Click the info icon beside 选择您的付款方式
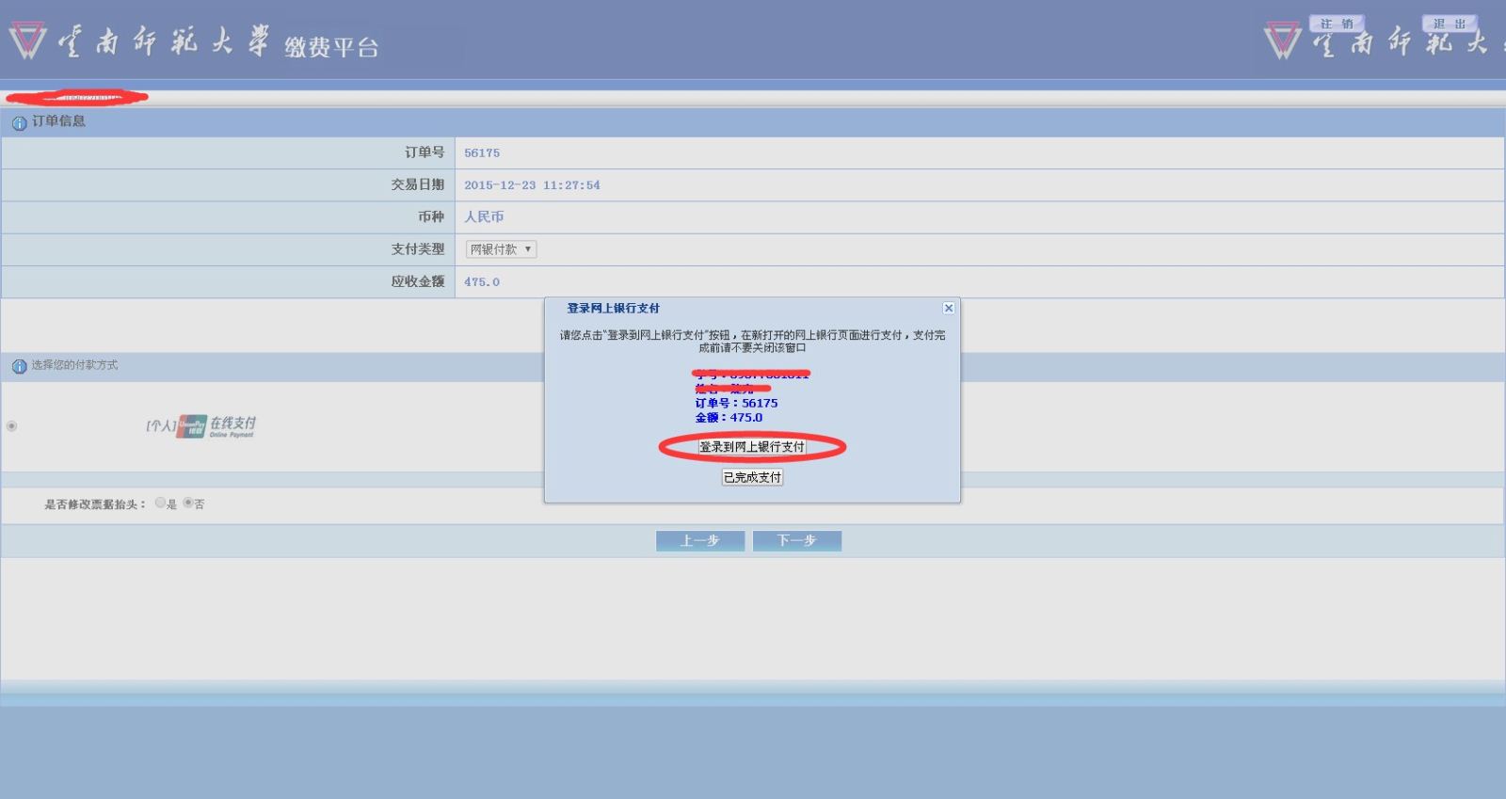This screenshot has width=1506, height=799. 19,366
